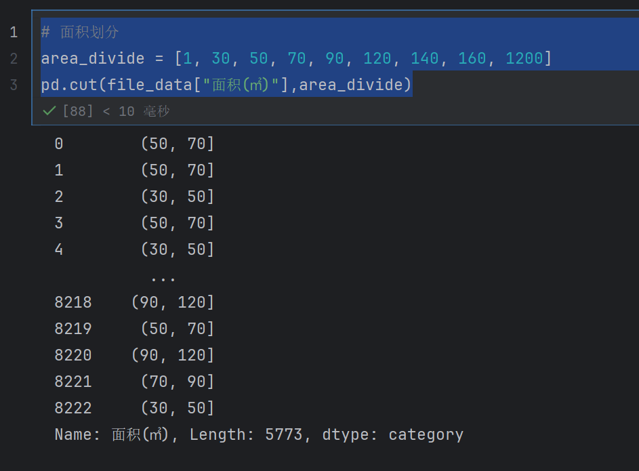Click line number 2 in gutter
The width and height of the screenshot is (639, 471).
click(x=14, y=59)
